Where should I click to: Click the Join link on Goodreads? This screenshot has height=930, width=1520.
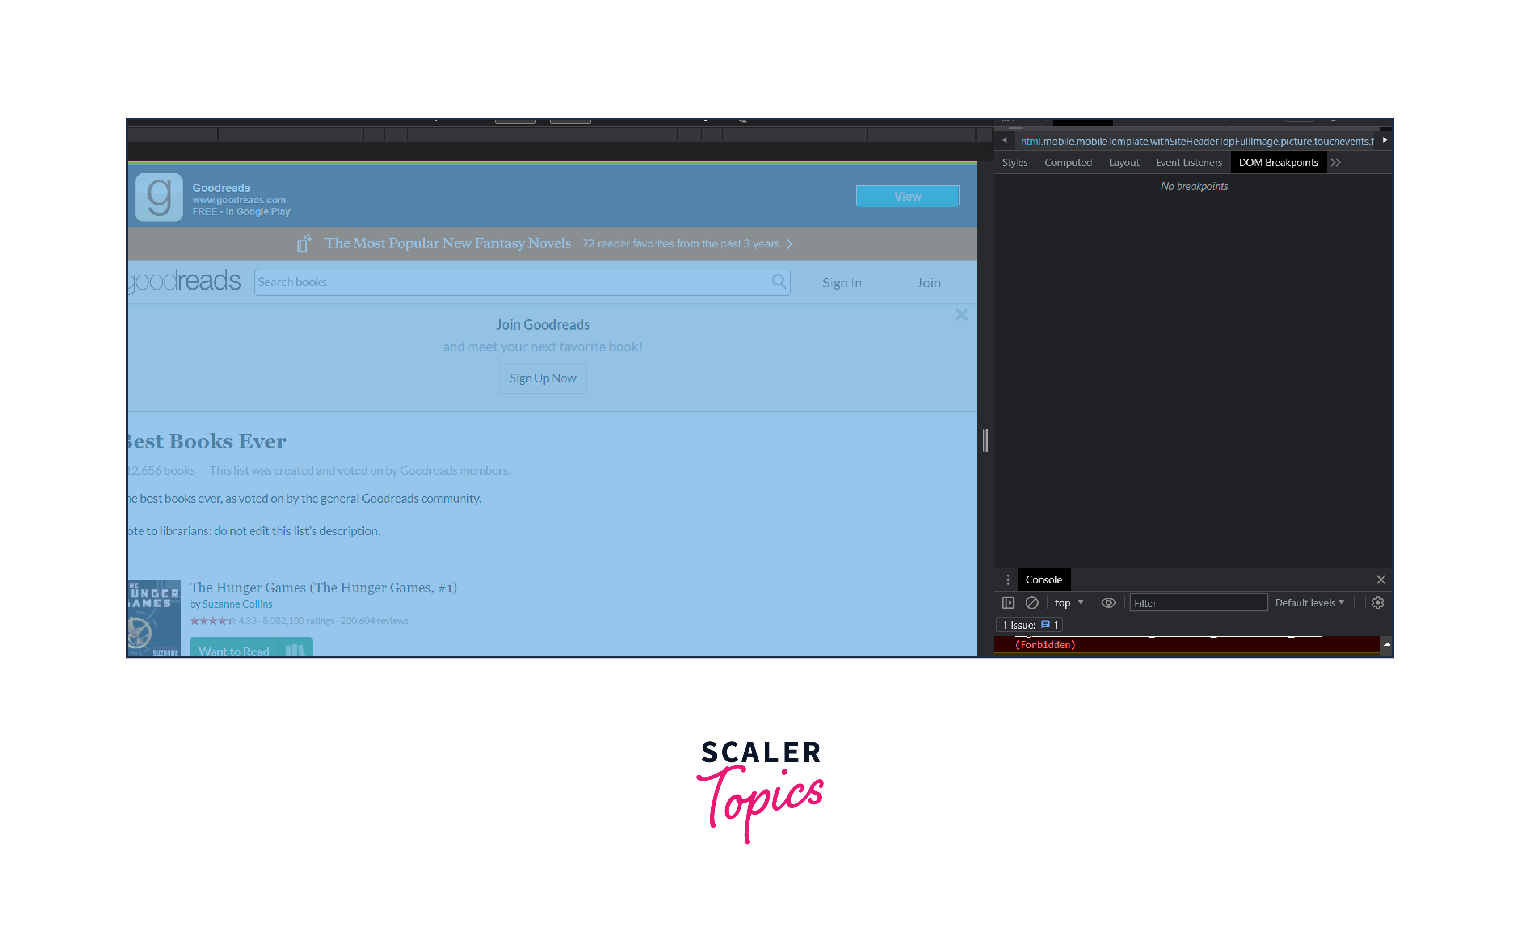928,283
